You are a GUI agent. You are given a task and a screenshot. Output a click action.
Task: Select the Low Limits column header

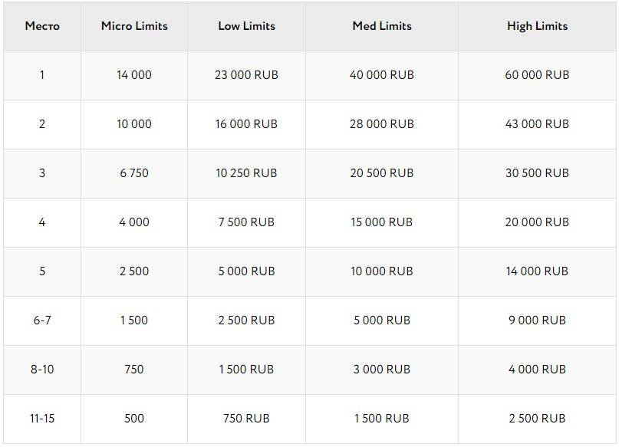pos(246,26)
